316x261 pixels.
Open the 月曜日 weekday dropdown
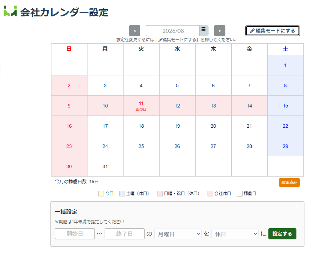(178, 234)
